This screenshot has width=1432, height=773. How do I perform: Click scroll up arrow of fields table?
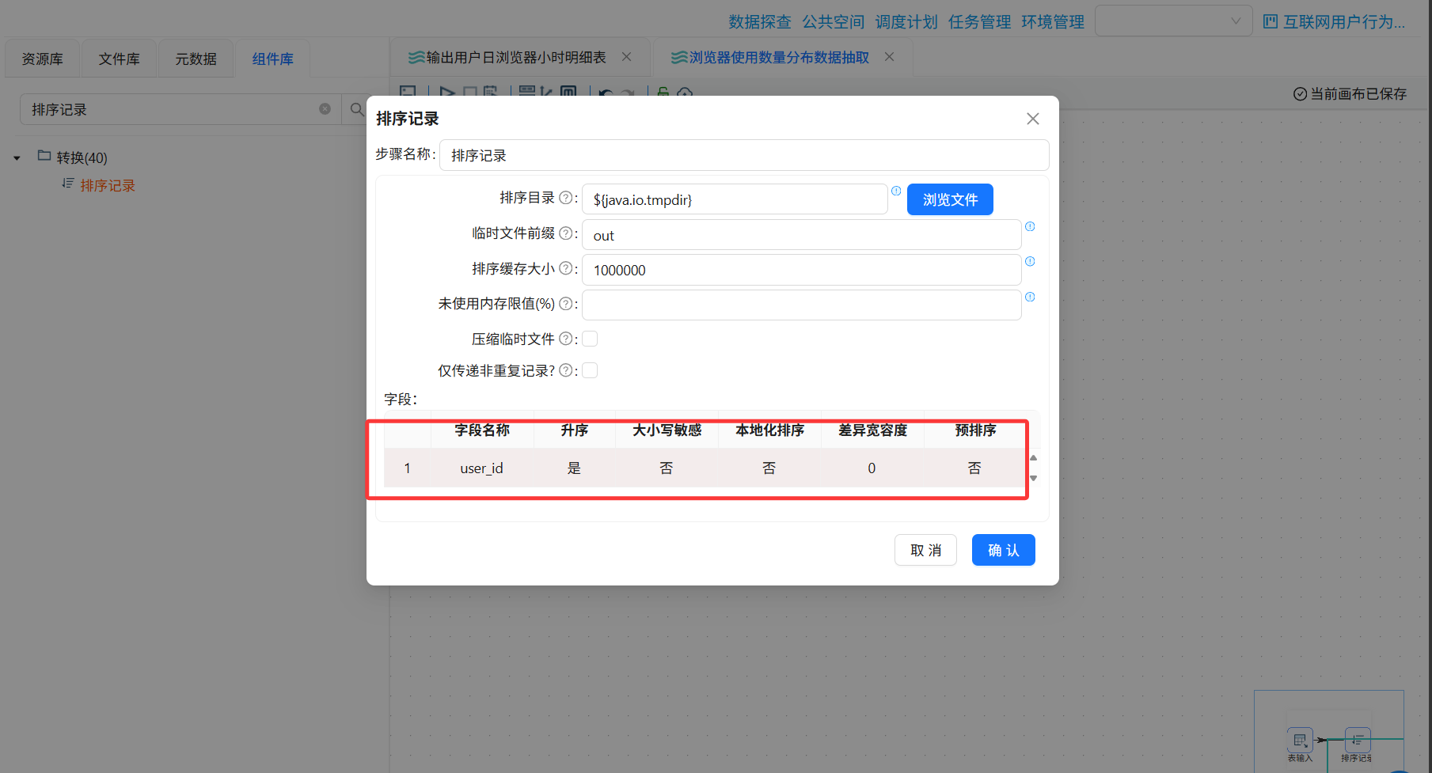click(x=1033, y=458)
